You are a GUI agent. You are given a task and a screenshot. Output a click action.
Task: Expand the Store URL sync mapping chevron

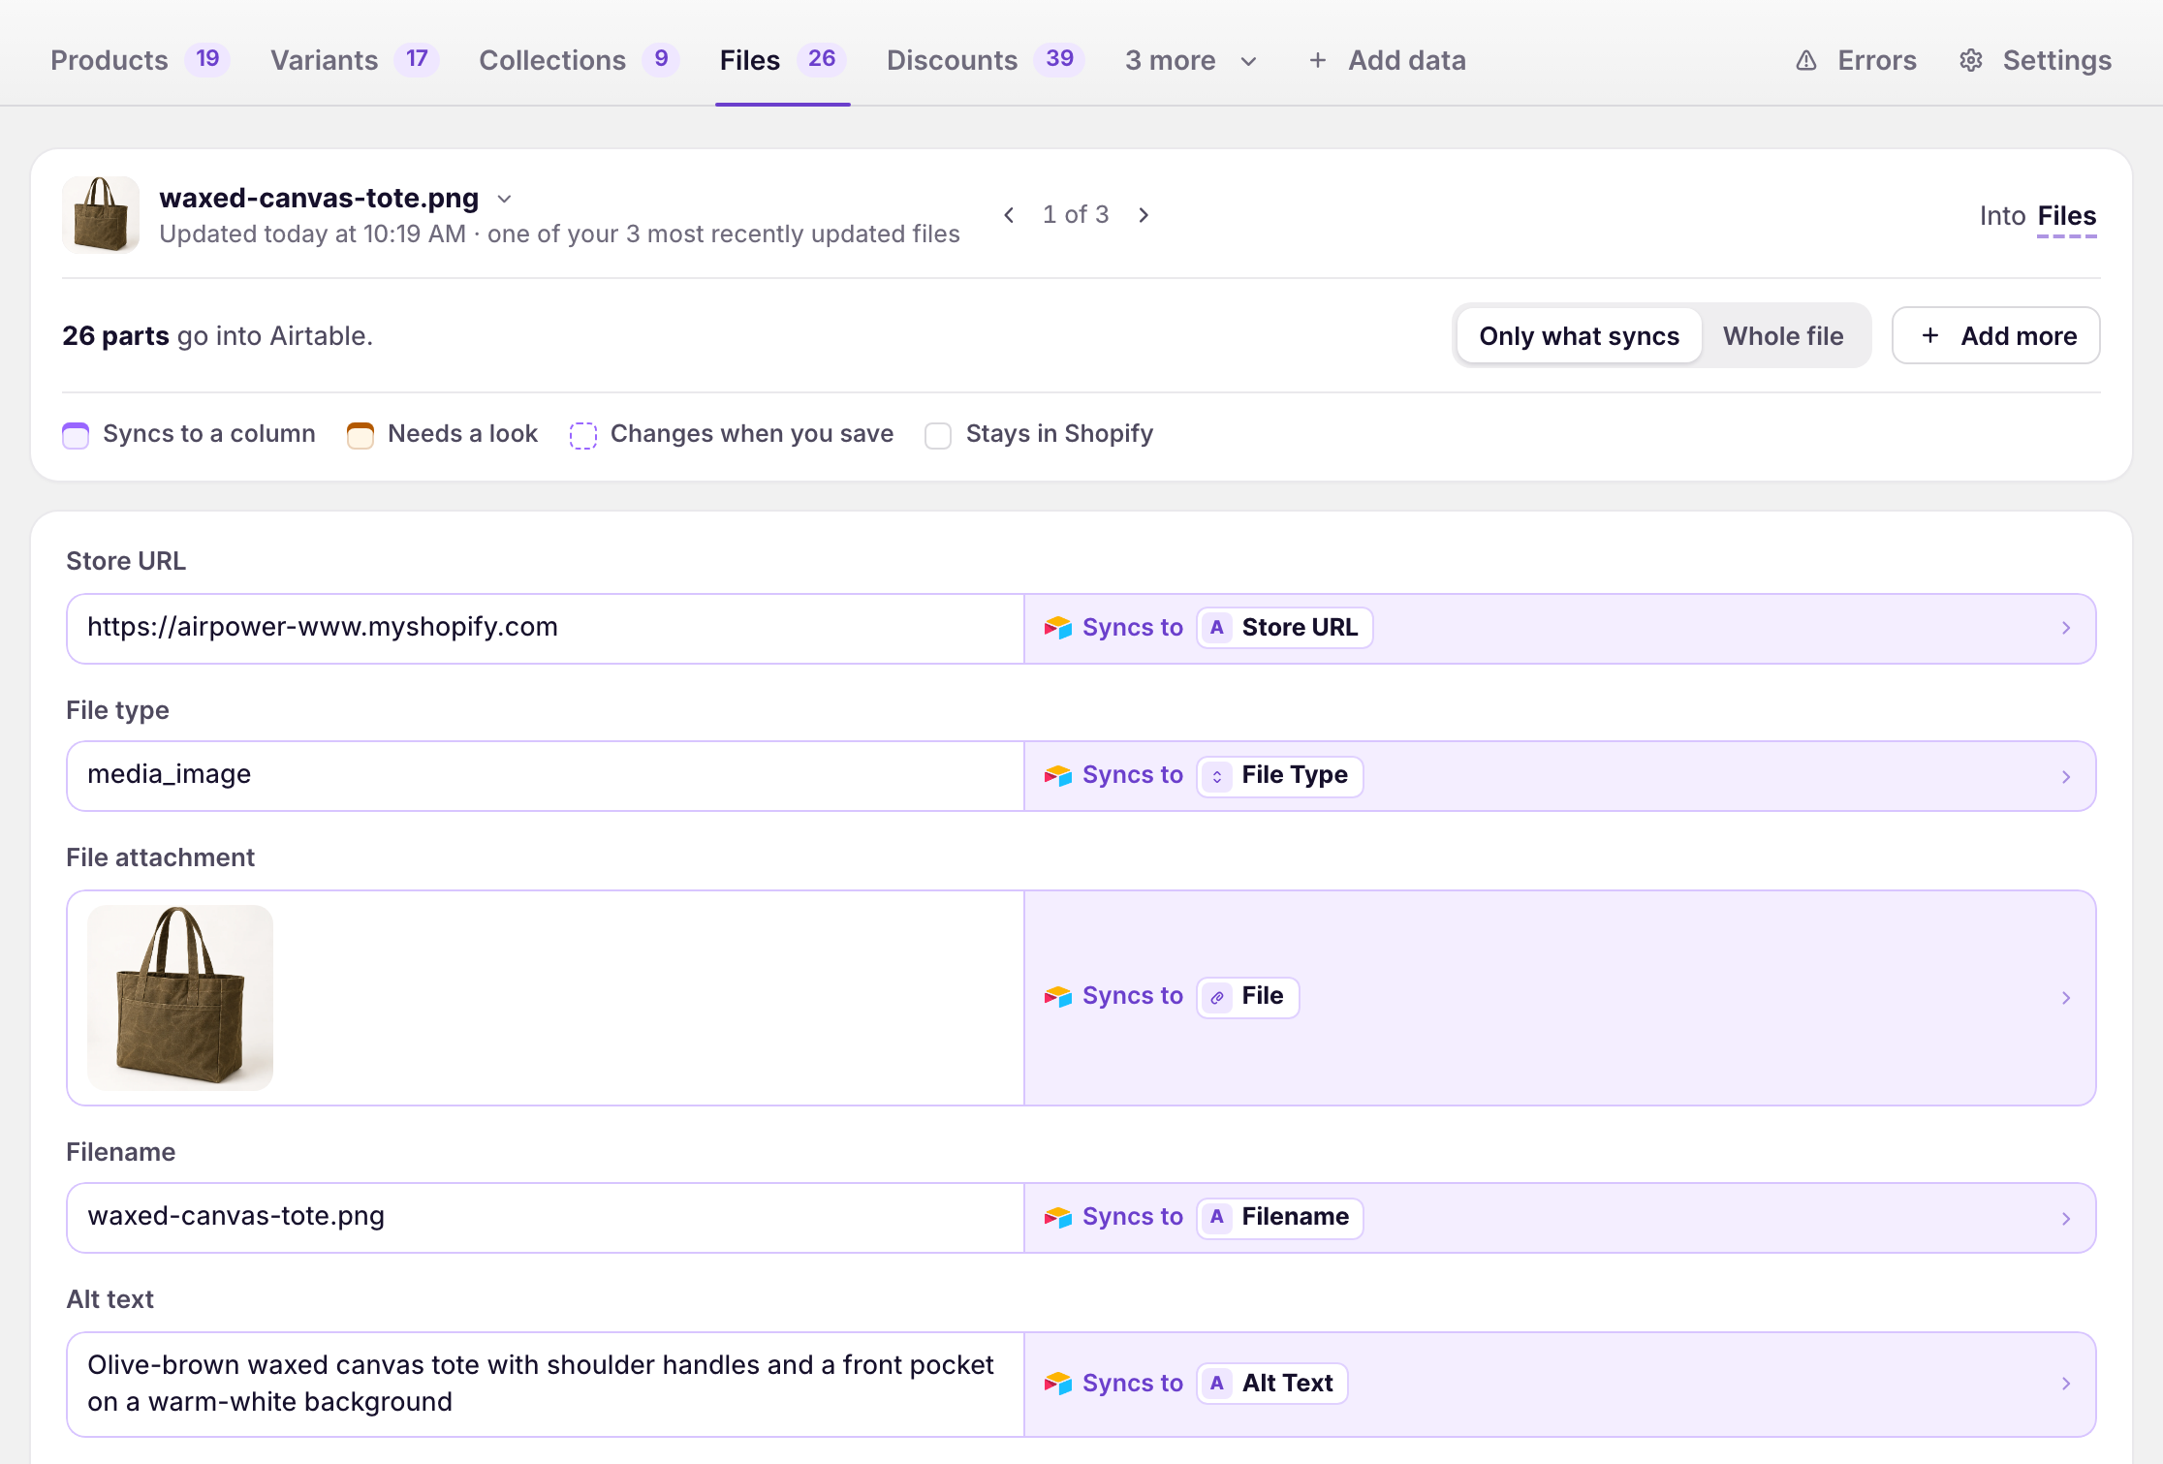[2065, 628]
